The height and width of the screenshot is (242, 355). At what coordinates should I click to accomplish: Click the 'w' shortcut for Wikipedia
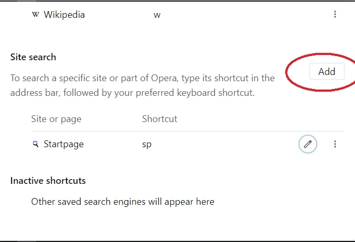tap(157, 15)
